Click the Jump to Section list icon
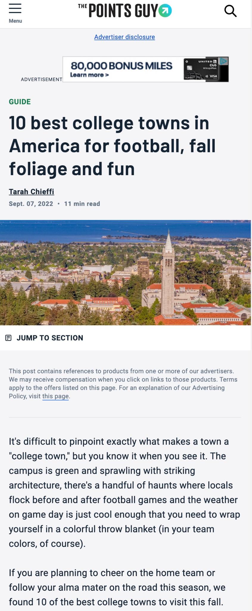The height and width of the screenshot is (611, 252). point(9,338)
